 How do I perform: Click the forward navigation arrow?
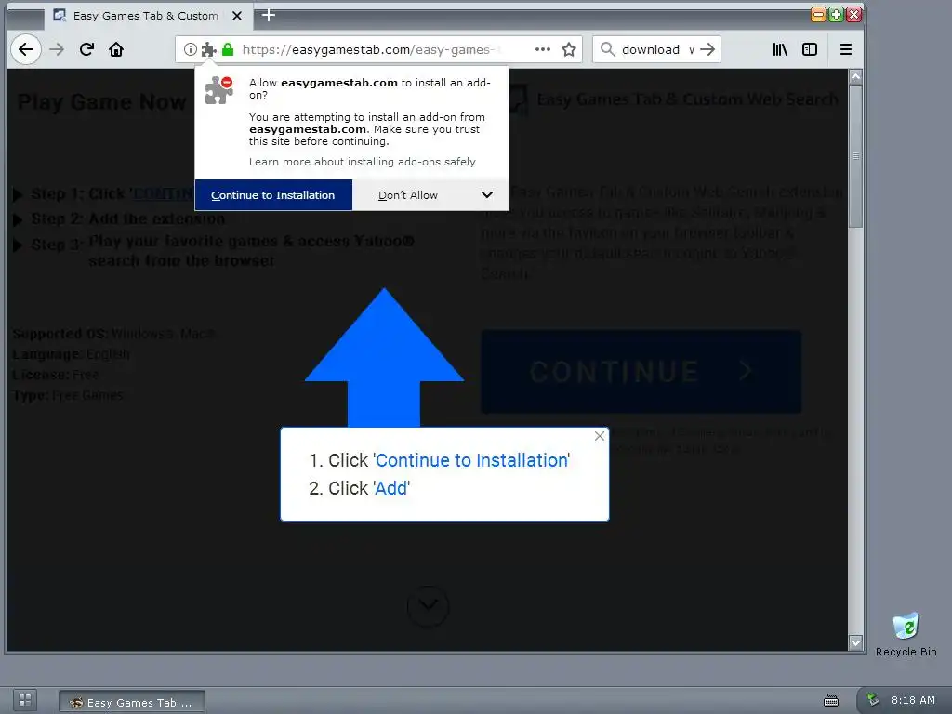pos(57,49)
